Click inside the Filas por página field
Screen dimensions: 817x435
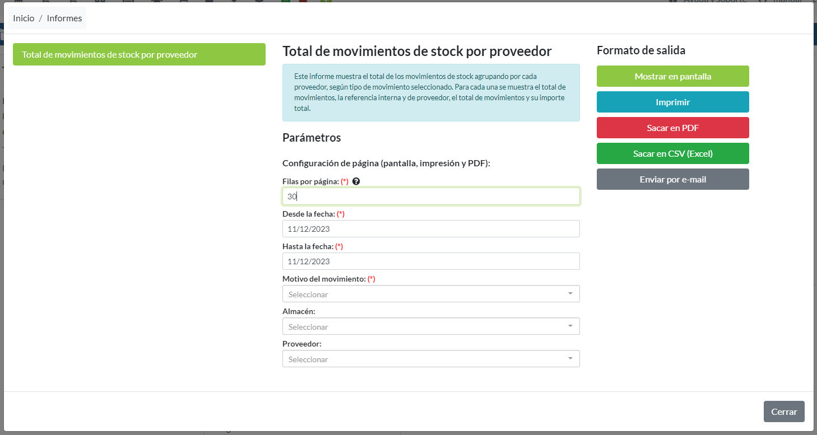[431, 196]
